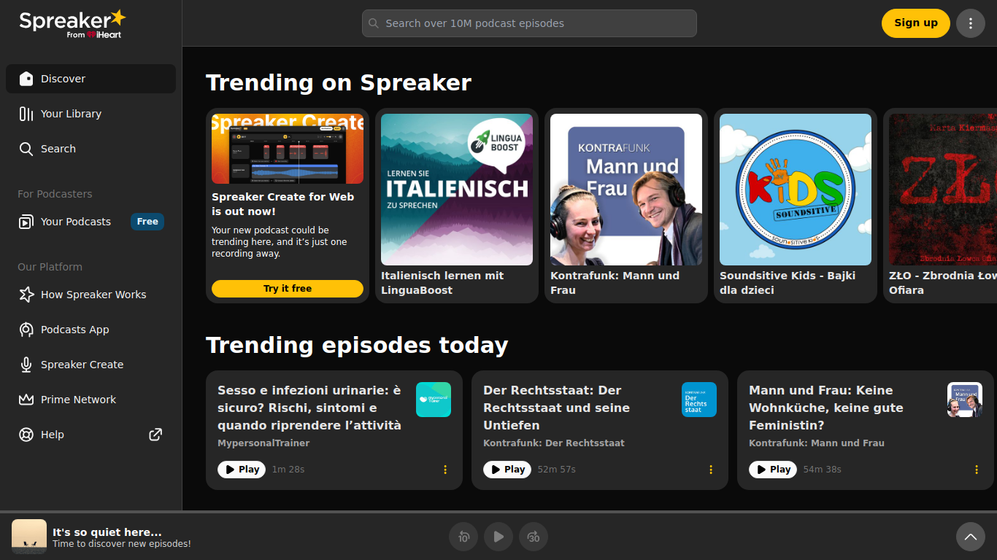Open the Soundsitive Kids cover art
This screenshot has height=560, width=997.
click(x=796, y=190)
